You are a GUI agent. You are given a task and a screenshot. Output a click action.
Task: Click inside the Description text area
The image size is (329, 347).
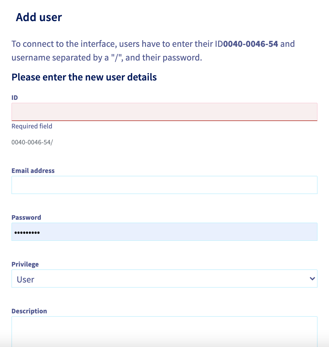coord(164,331)
